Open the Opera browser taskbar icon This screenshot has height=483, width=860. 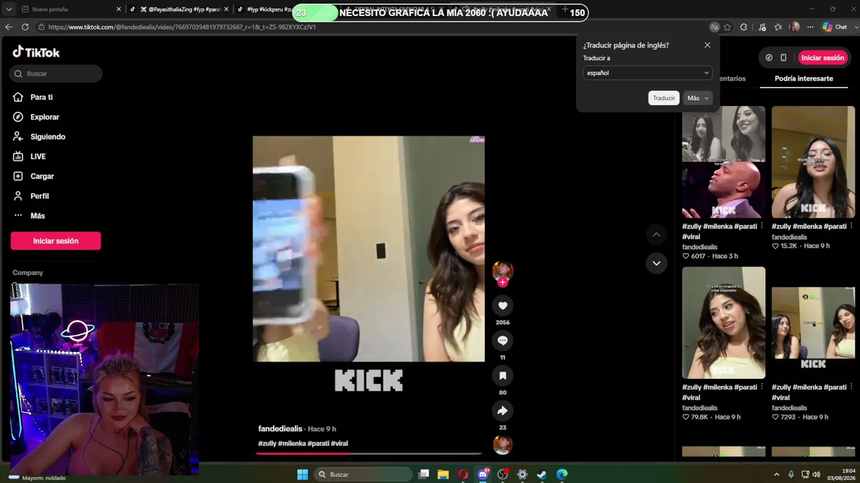coord(463,474)
